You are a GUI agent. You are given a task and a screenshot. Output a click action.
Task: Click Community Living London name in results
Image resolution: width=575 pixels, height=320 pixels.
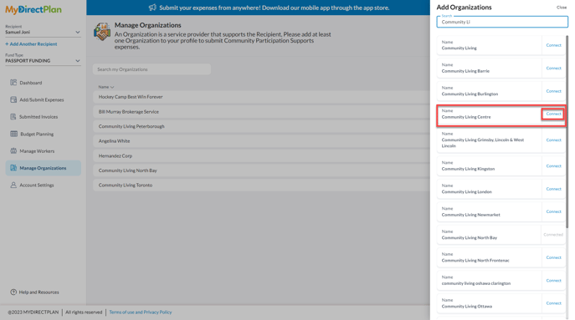coord(466,192)
